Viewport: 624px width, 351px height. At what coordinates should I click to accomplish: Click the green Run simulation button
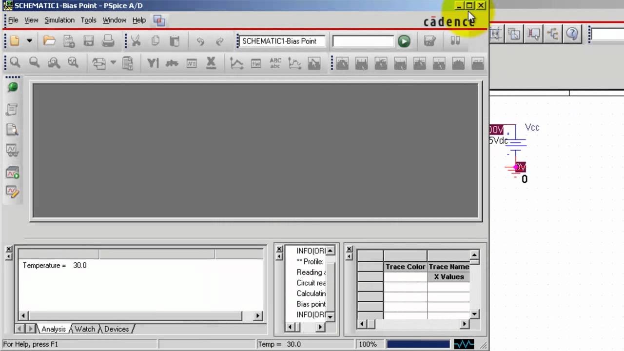tap(404, 41)
